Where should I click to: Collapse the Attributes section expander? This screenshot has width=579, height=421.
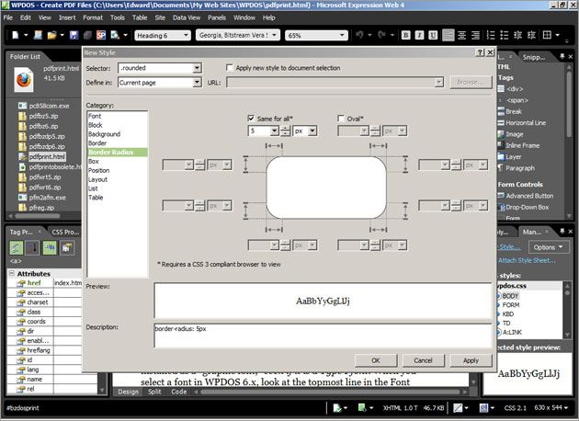click(11, 273)
